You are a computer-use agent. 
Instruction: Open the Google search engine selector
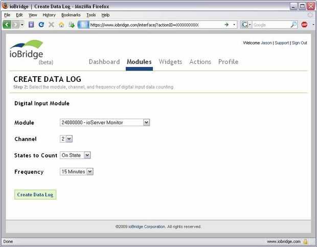[x=246, y=25]
